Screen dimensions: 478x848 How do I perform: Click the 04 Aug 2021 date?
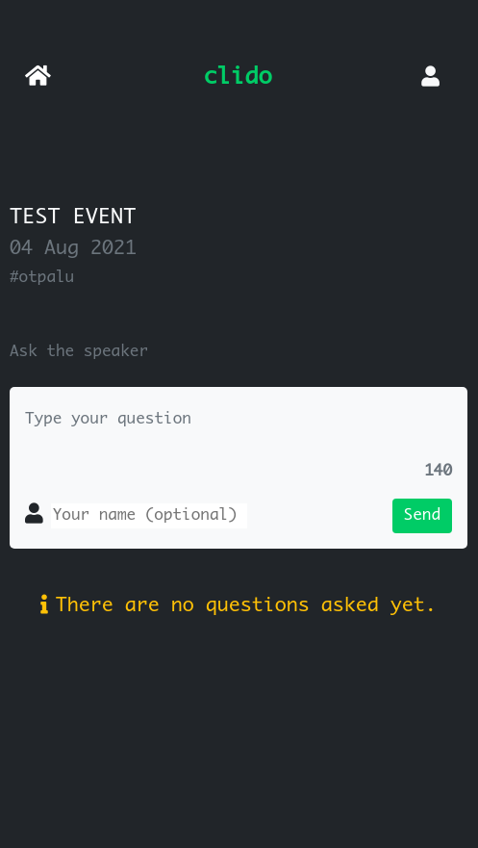point(72,247)
